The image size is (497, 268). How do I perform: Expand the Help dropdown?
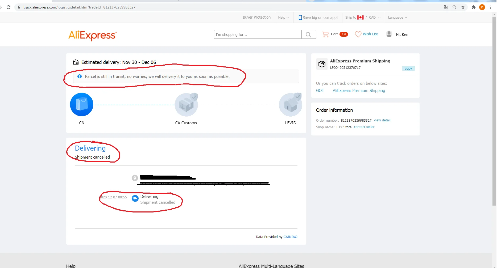284,18
